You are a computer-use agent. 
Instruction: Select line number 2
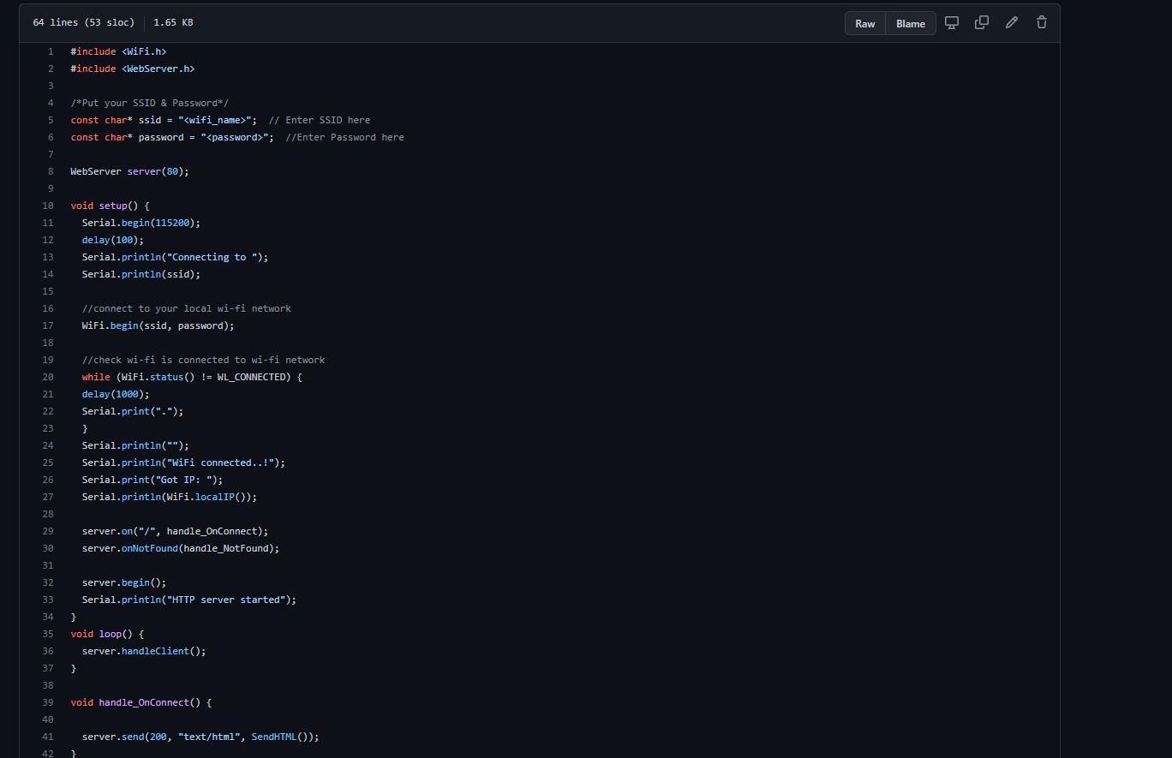pyautogui.click(x=51, y=69)
